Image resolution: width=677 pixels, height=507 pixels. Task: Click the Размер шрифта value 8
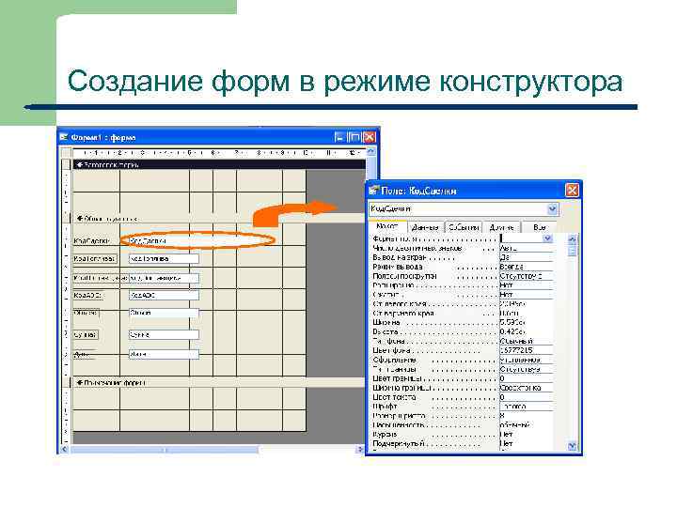point(527,416)
